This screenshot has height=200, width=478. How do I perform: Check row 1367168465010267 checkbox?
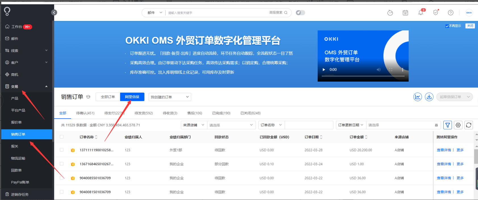coord(62,164)
